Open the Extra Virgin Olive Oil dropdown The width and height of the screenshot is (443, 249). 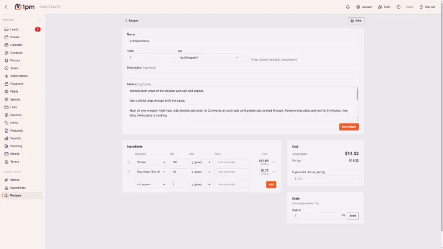[151, 172]
